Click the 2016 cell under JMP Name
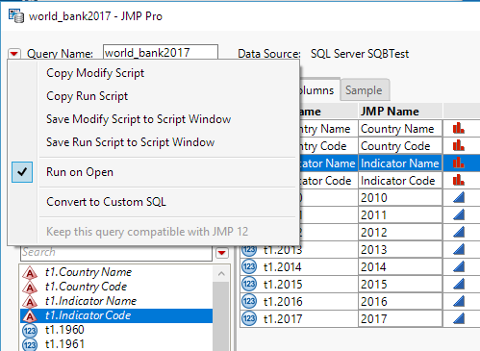480x351 pixels. (400, 302)
